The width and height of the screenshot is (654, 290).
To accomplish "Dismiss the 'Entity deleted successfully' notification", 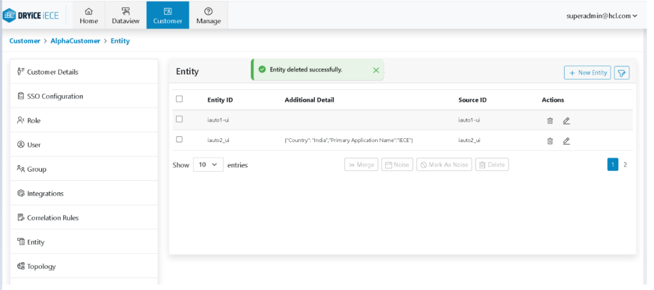I will [x=376, y=70].
